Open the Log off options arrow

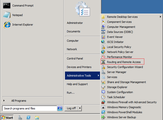[80, 108]
